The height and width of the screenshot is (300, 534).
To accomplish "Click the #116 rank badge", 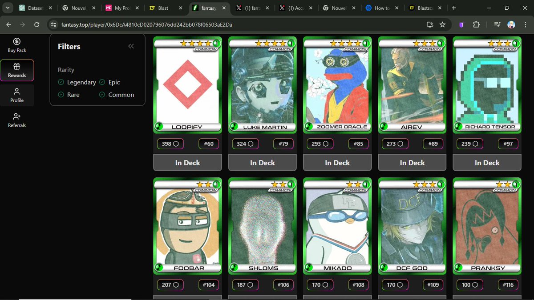I will coord(508,284).
